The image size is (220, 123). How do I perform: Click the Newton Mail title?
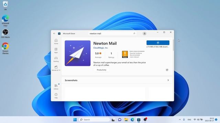point(105,43)
